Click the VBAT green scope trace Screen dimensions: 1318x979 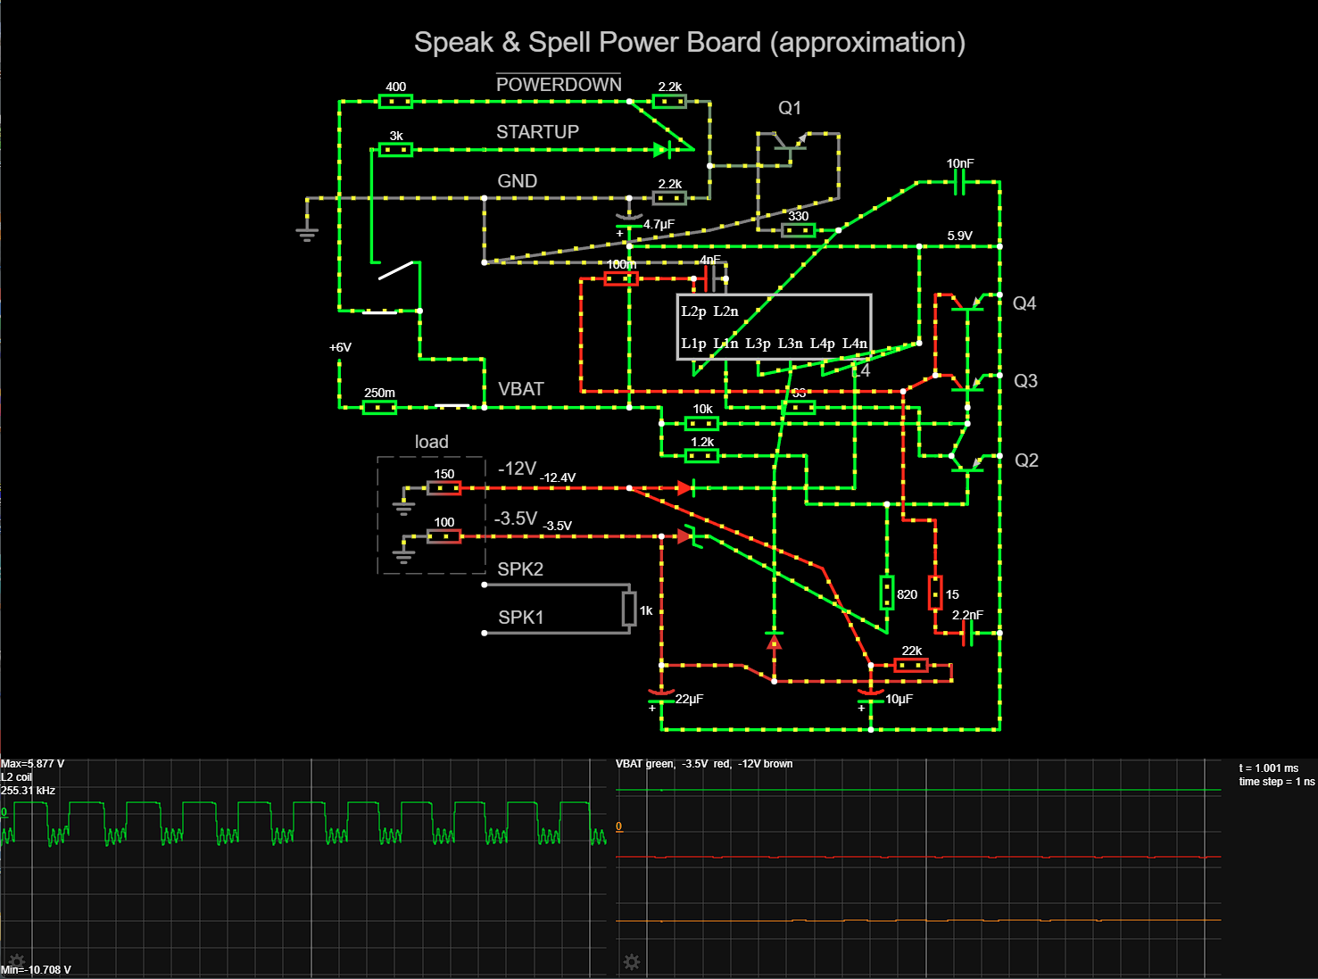[x=918, y=790]
